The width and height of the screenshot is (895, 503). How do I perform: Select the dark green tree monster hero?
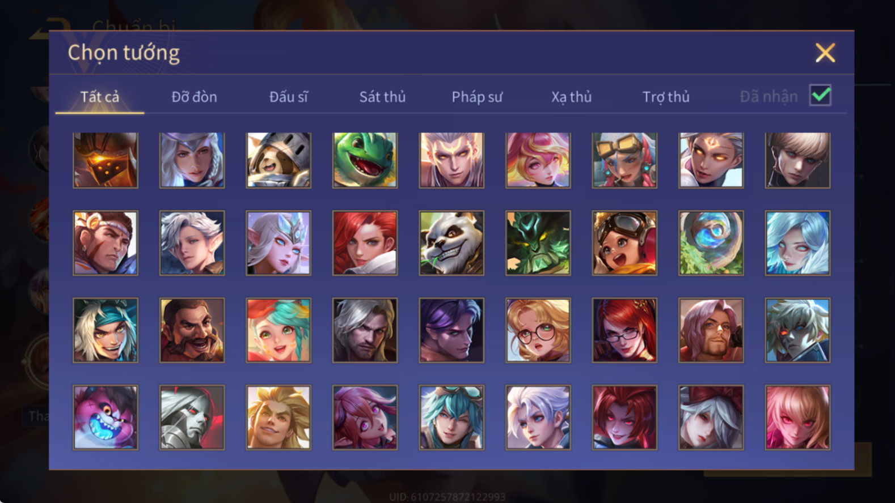point(538,243)
